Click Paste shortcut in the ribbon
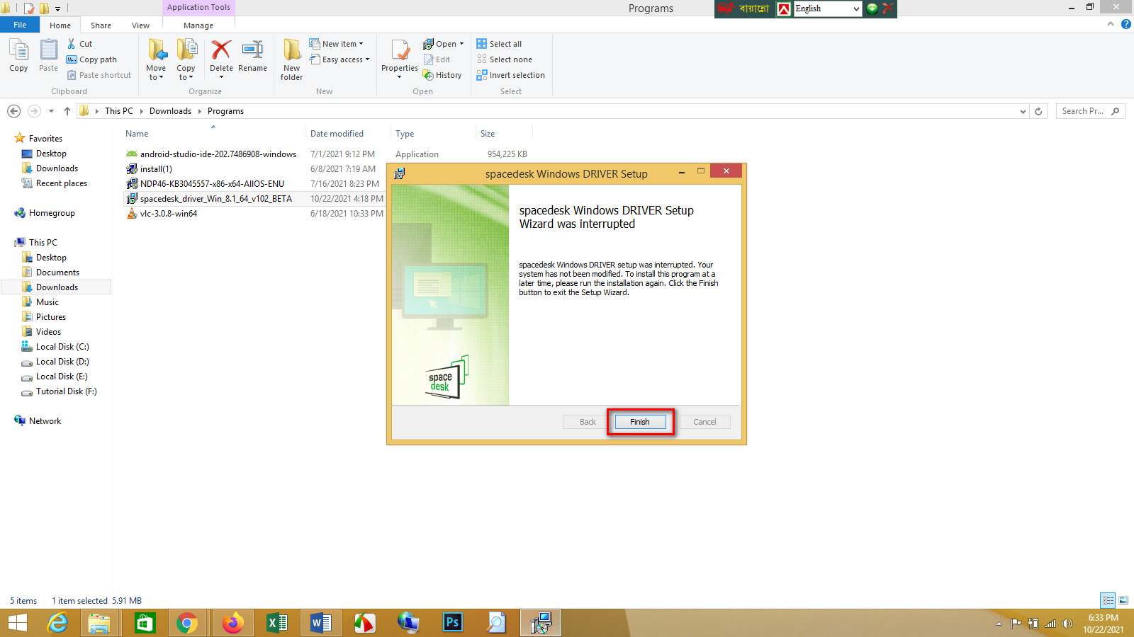Viewport: 1134px width, 637px height. pos(99,75)
